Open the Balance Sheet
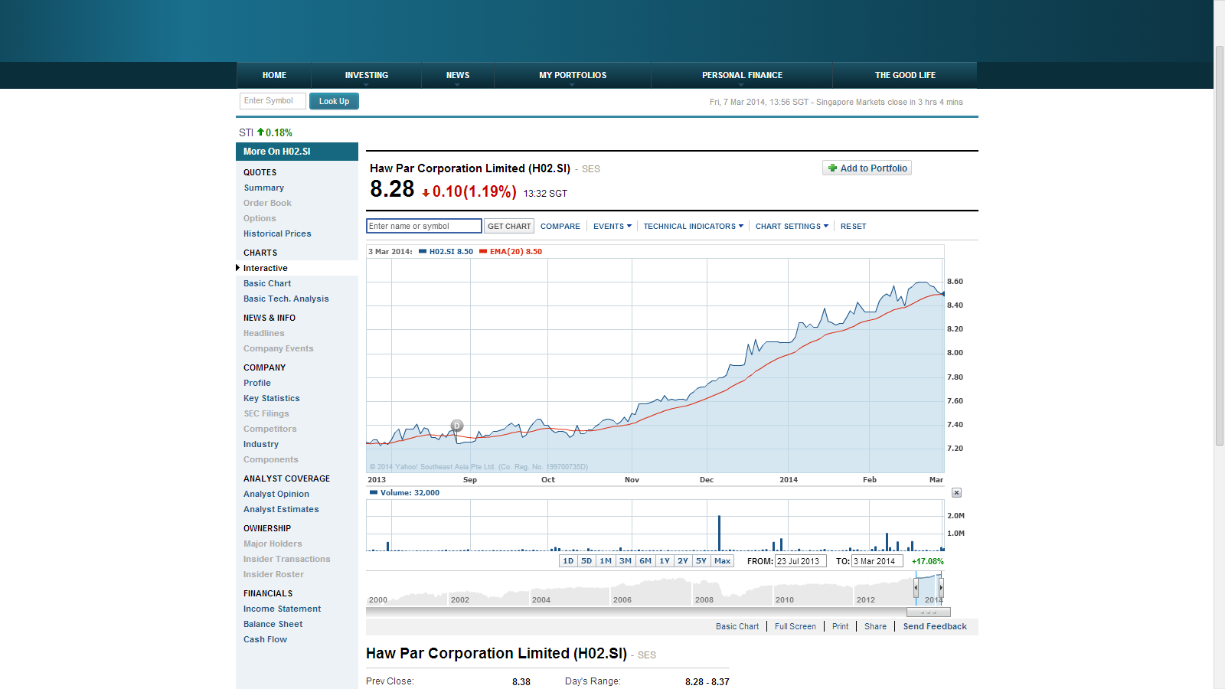1225x689 pixels. (273, 624)
